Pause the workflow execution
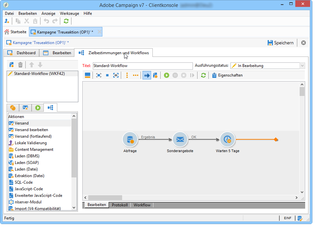Screen dimensions: 319x230 tap(175, 75)
